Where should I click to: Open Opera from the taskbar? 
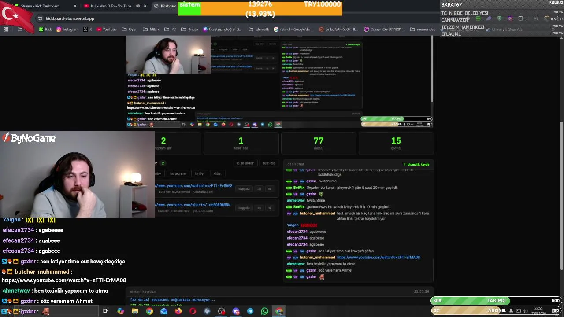[193, 311]
